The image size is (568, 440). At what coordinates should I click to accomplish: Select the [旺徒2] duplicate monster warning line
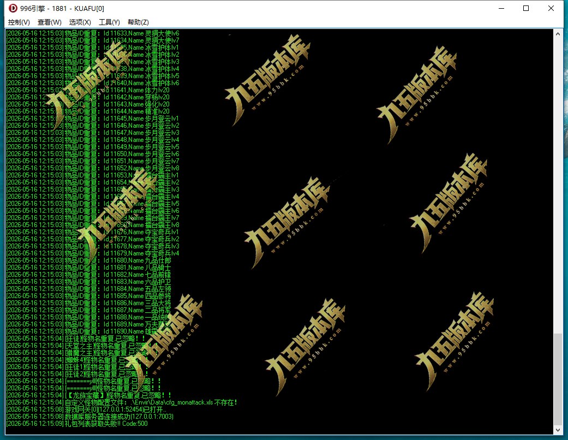tap(77, 374)
